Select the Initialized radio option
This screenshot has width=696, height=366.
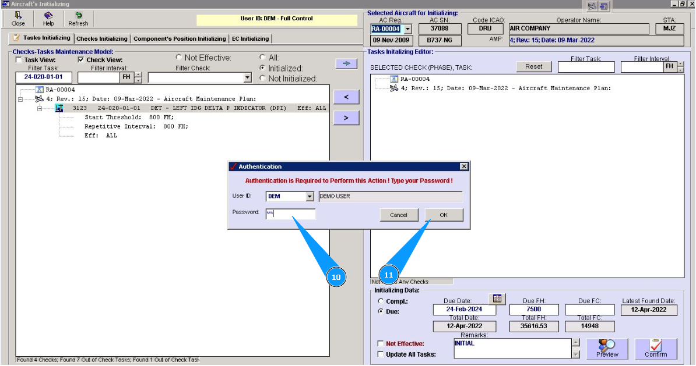(262, 68)
